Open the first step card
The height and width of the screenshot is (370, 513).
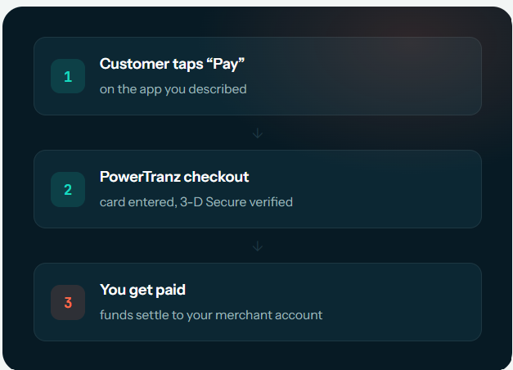click(x=258, y=76)
